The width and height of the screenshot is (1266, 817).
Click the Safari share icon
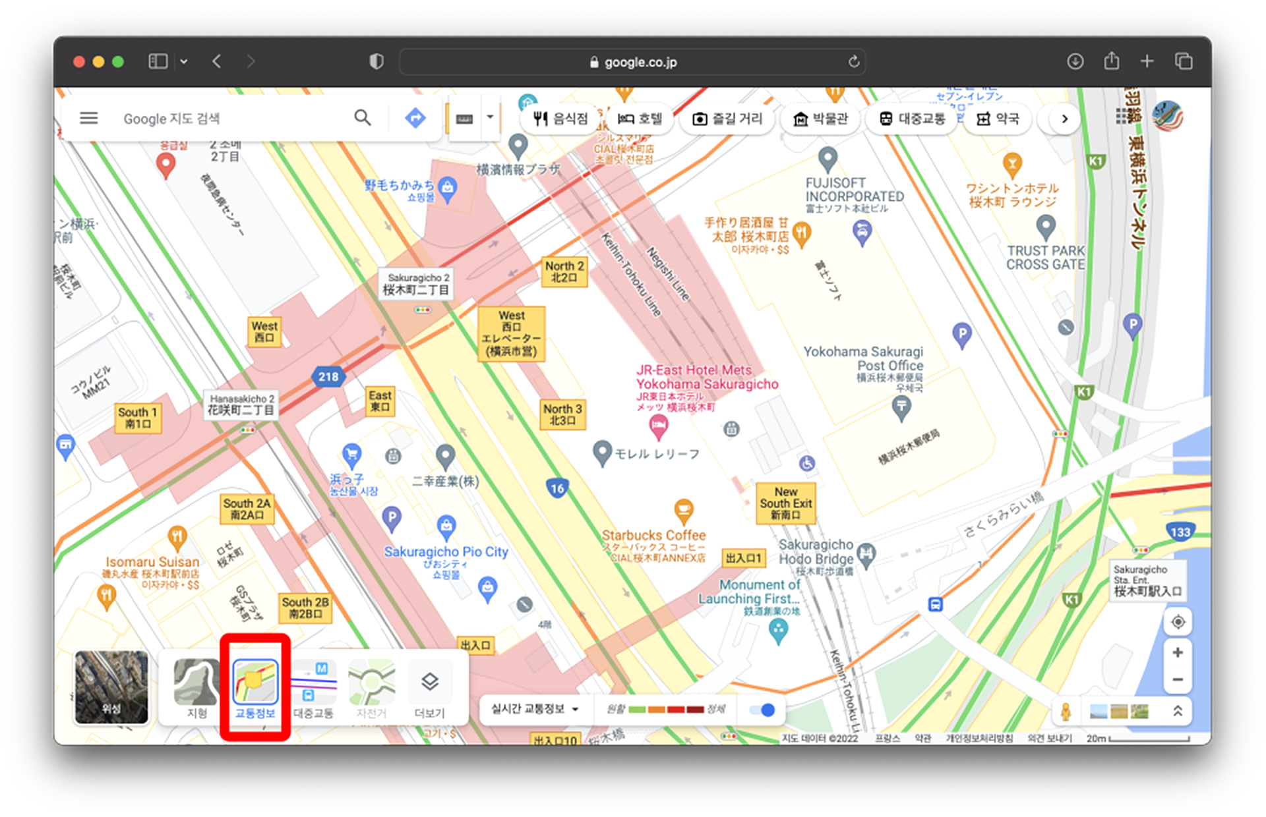pos(1112,61)
